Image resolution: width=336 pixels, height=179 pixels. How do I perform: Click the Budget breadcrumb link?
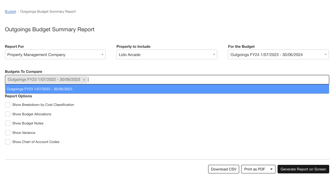10,12
